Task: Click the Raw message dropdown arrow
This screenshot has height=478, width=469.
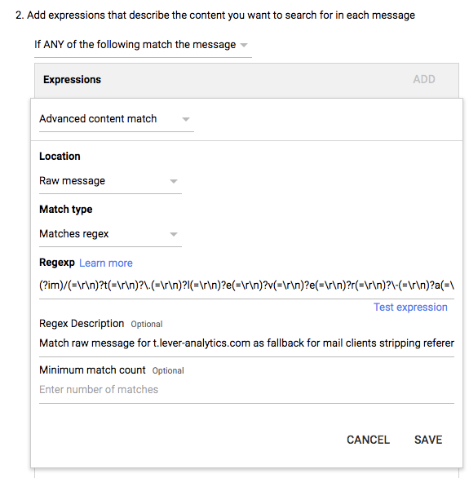Action: (174, 181)
